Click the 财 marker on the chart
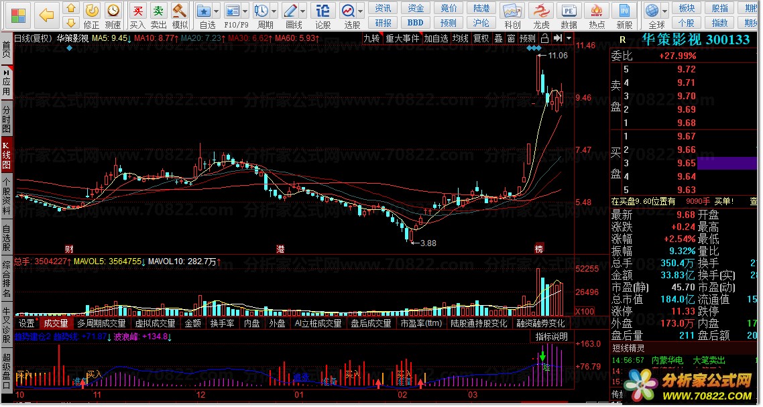The width and height of the screenshot is (763, 407). (x=69, y=249)
